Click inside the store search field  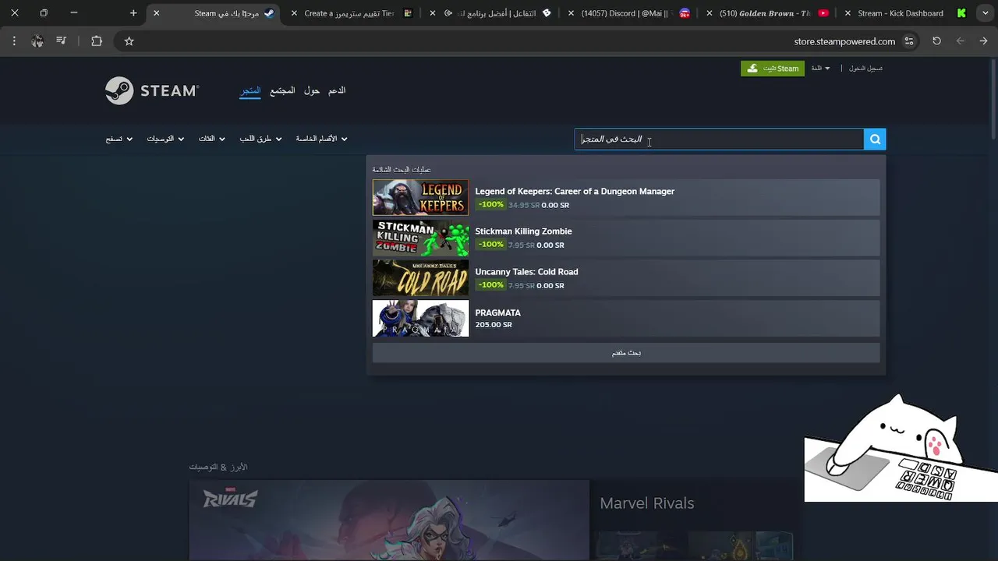(x=719, y=139)
